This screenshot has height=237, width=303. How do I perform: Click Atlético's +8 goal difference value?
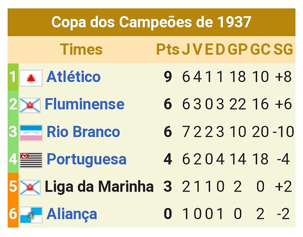(283, 77)
